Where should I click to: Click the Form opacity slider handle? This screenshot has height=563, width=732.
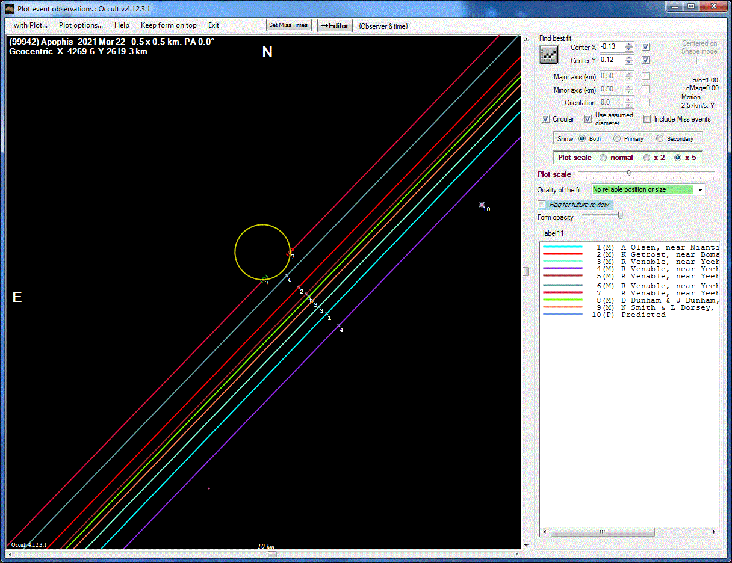point(621,215)
